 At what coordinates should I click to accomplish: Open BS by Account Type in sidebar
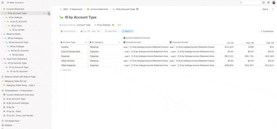click(19, 42)
